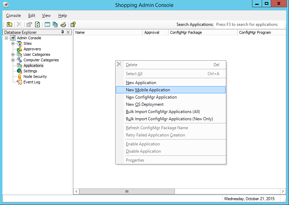Open the Console menu
The width and height of the screenshot is (289, 205).
coord(13,16)
